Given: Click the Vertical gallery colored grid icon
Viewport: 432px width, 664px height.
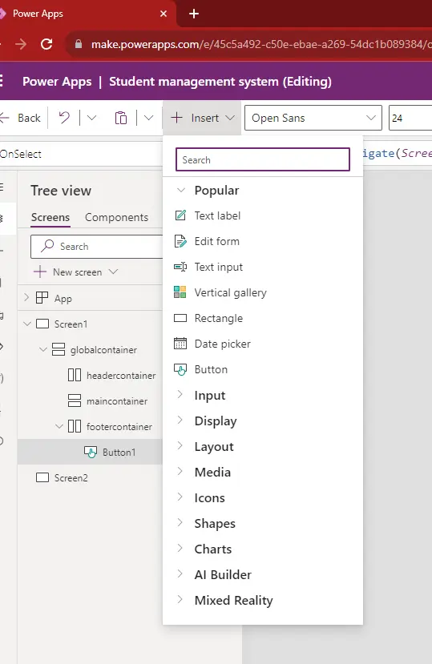Looking at the screenshot, I should pos(180,292).
